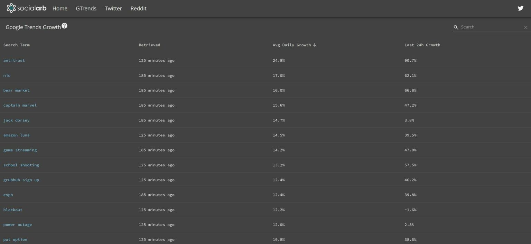Open the jack dorsey search term

16,120
